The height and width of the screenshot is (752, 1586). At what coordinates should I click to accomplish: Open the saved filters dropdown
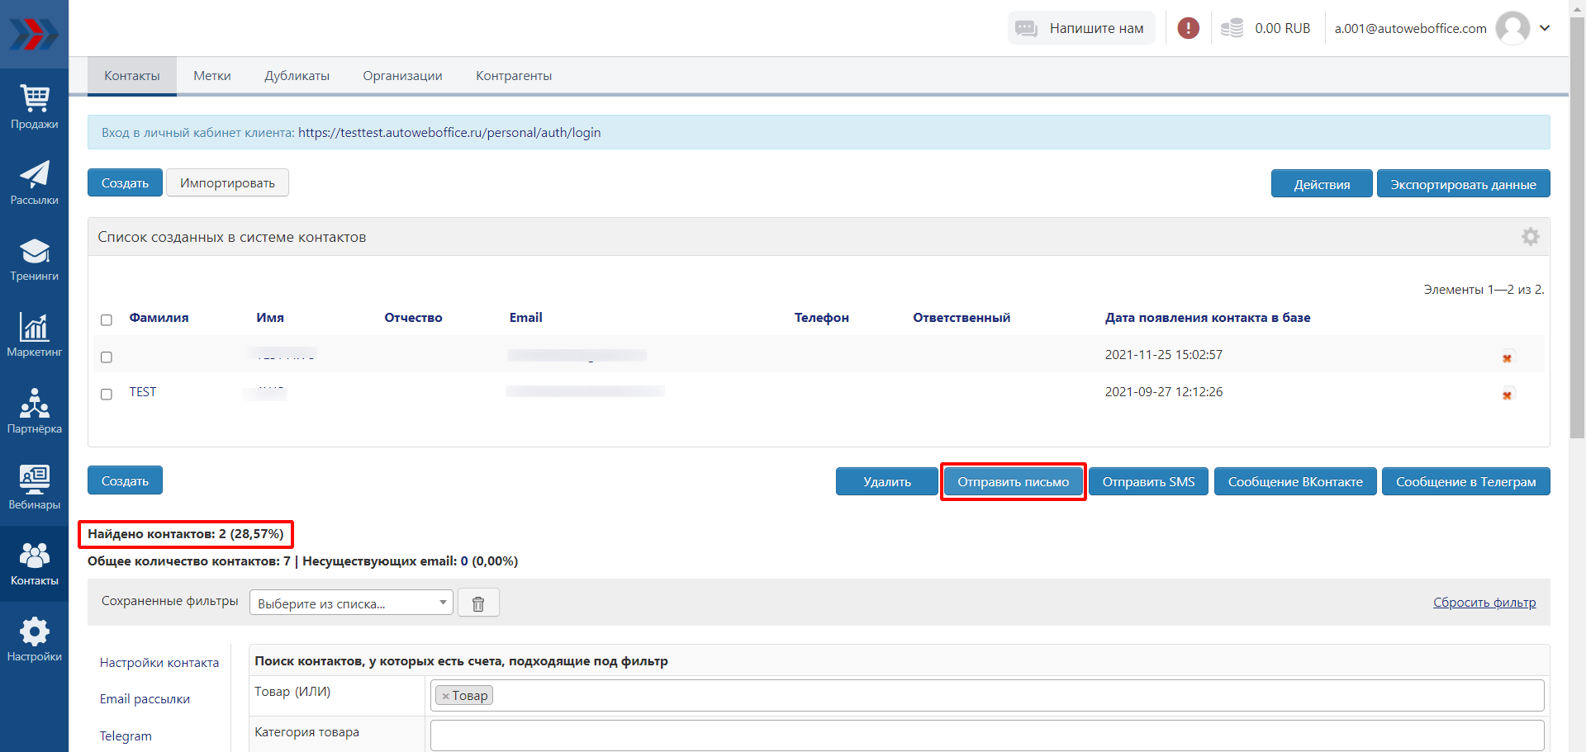click(x=351, y=603)
